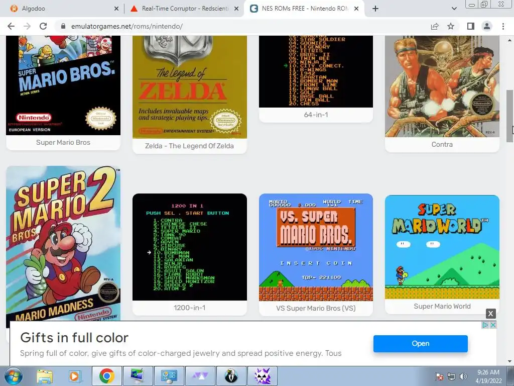Open a new browser tab
The width and height of the screenshot is (514, 386).
pos(375,9)
